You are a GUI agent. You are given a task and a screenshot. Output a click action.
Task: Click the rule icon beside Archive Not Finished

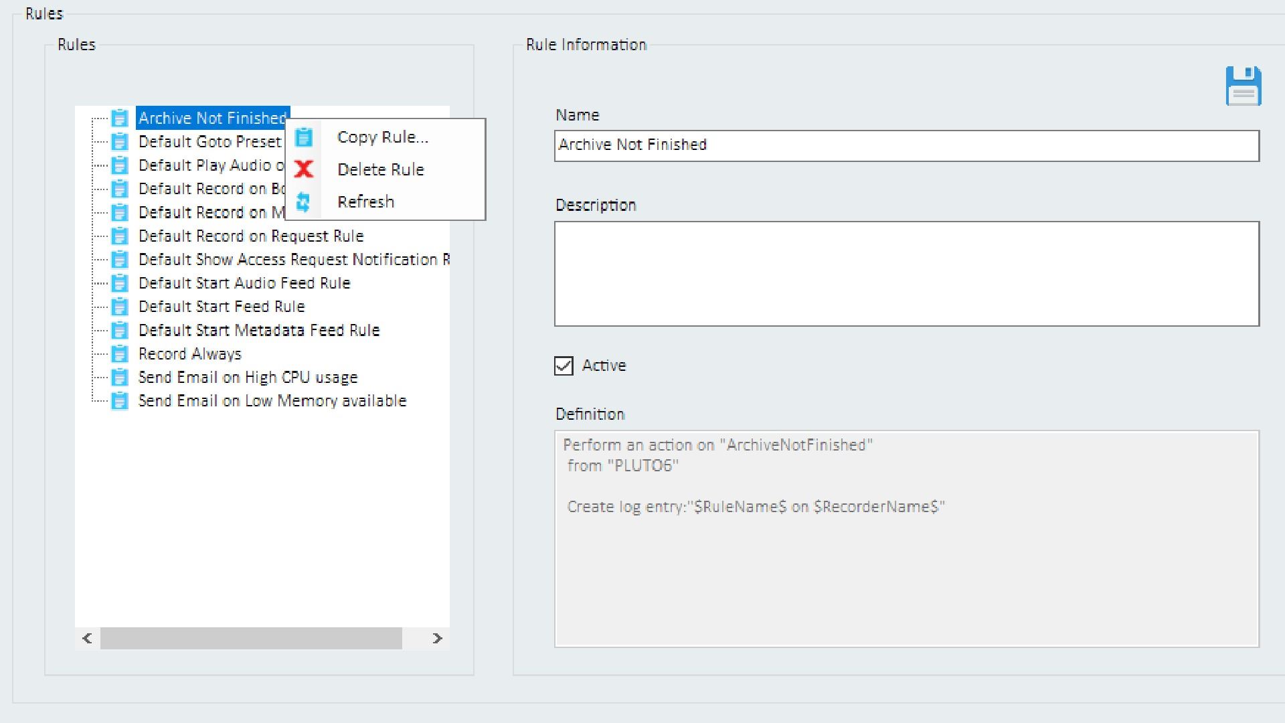pyautogui.click(x=120, y=118)
